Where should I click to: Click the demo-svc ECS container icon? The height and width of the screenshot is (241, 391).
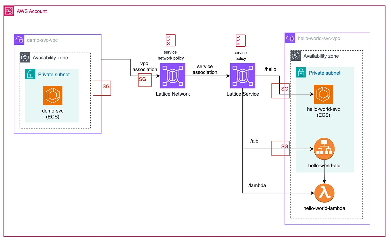pyautogui.click(x=52, y=95)
